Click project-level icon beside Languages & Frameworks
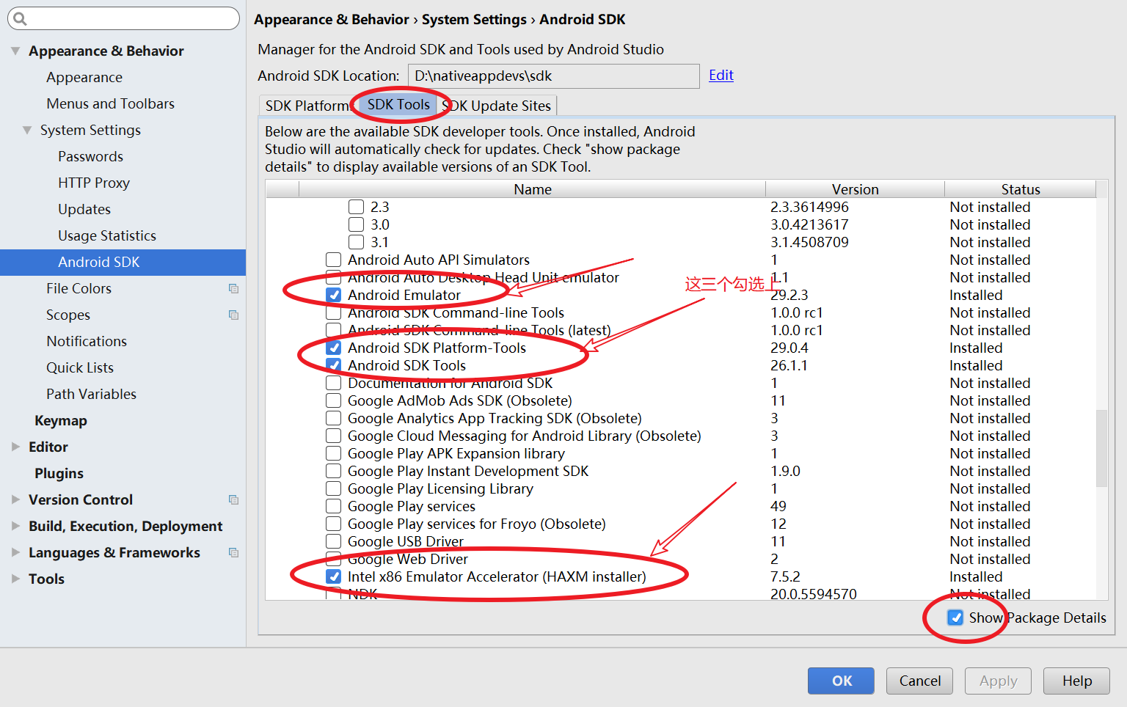The image size is (1127, 707). coord(233,552)
